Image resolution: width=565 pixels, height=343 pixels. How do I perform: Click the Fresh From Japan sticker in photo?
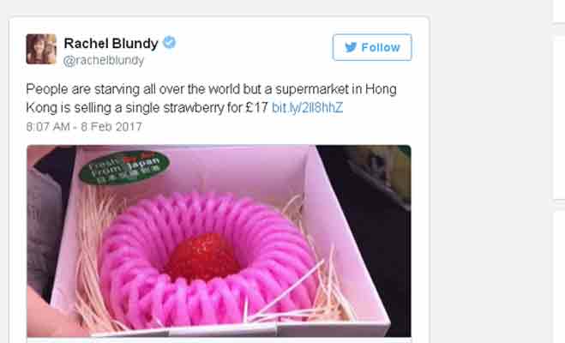(124, 167)
